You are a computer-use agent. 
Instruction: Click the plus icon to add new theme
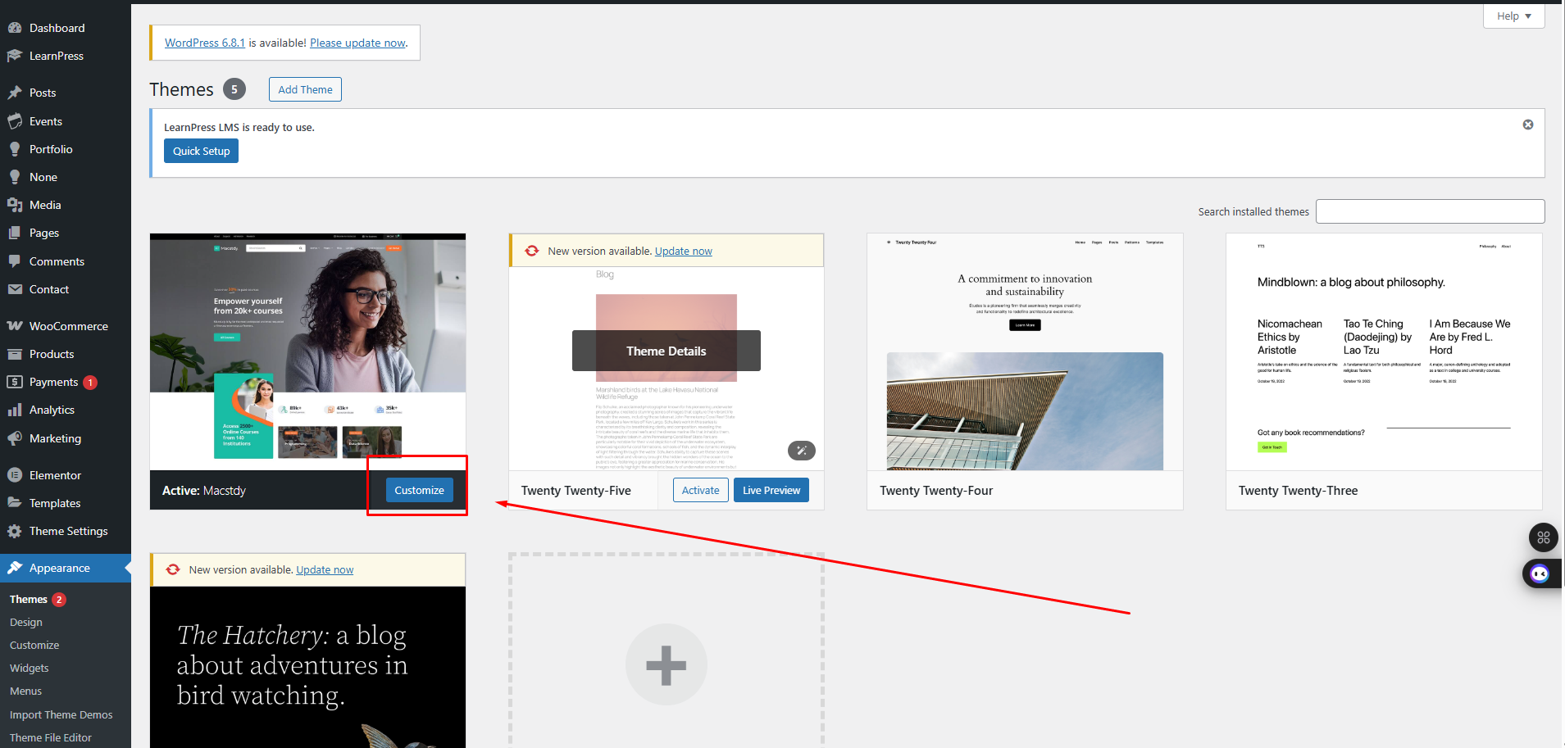(666, 664)
